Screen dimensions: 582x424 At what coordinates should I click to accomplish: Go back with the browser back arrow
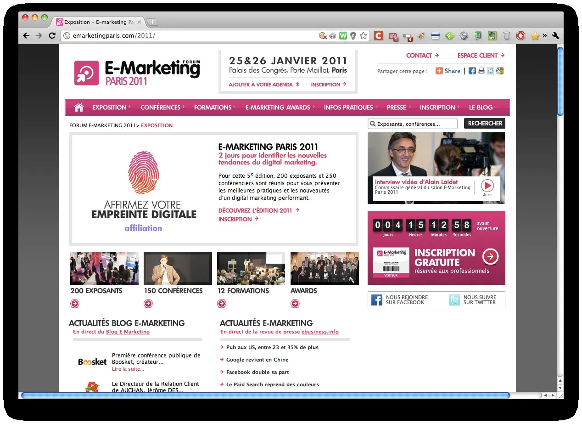(x=26, y=36)
